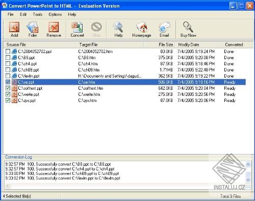Click file icon of C:\ch09.ppt
This screenshot has height=201, width=255.
tap(14, 70)
